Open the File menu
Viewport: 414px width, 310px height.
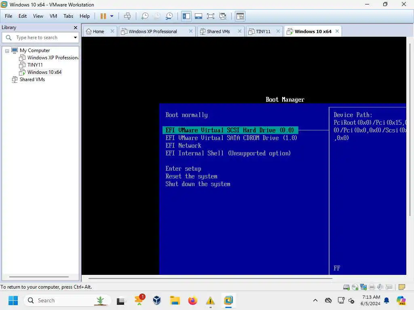click(8, 16)
